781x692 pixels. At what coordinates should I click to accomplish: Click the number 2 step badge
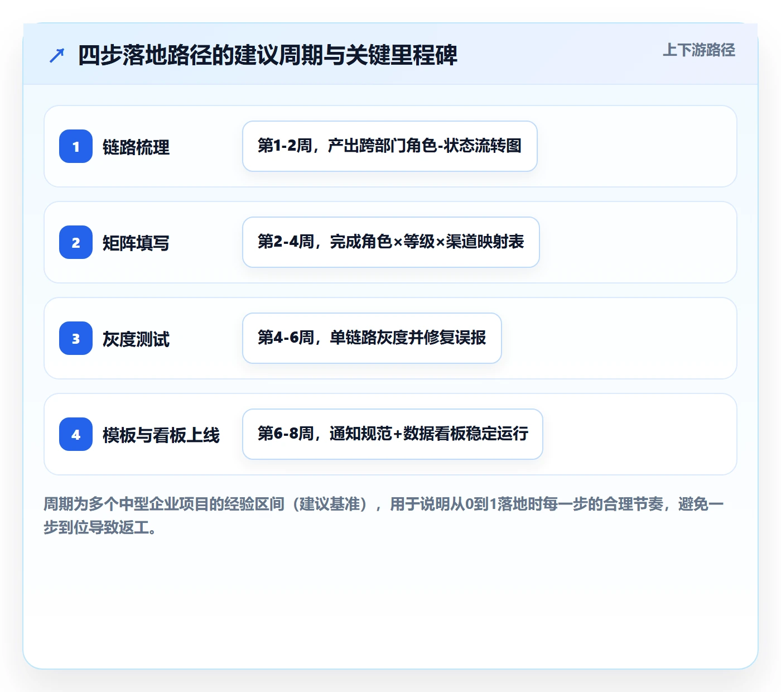pos(76,242)
